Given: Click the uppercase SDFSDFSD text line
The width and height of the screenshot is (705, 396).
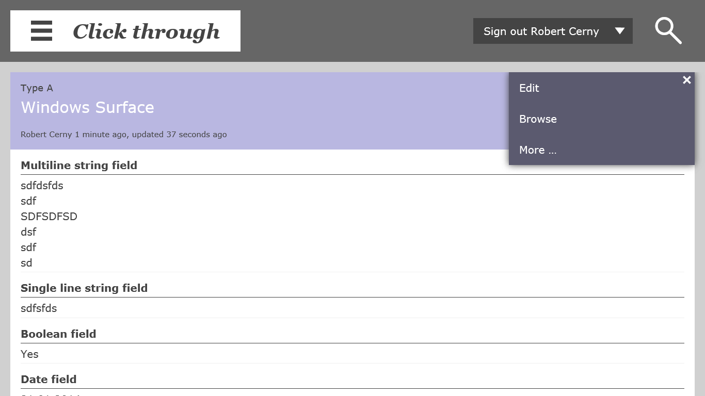Looking at the screenshot, I should coord(49,217).
